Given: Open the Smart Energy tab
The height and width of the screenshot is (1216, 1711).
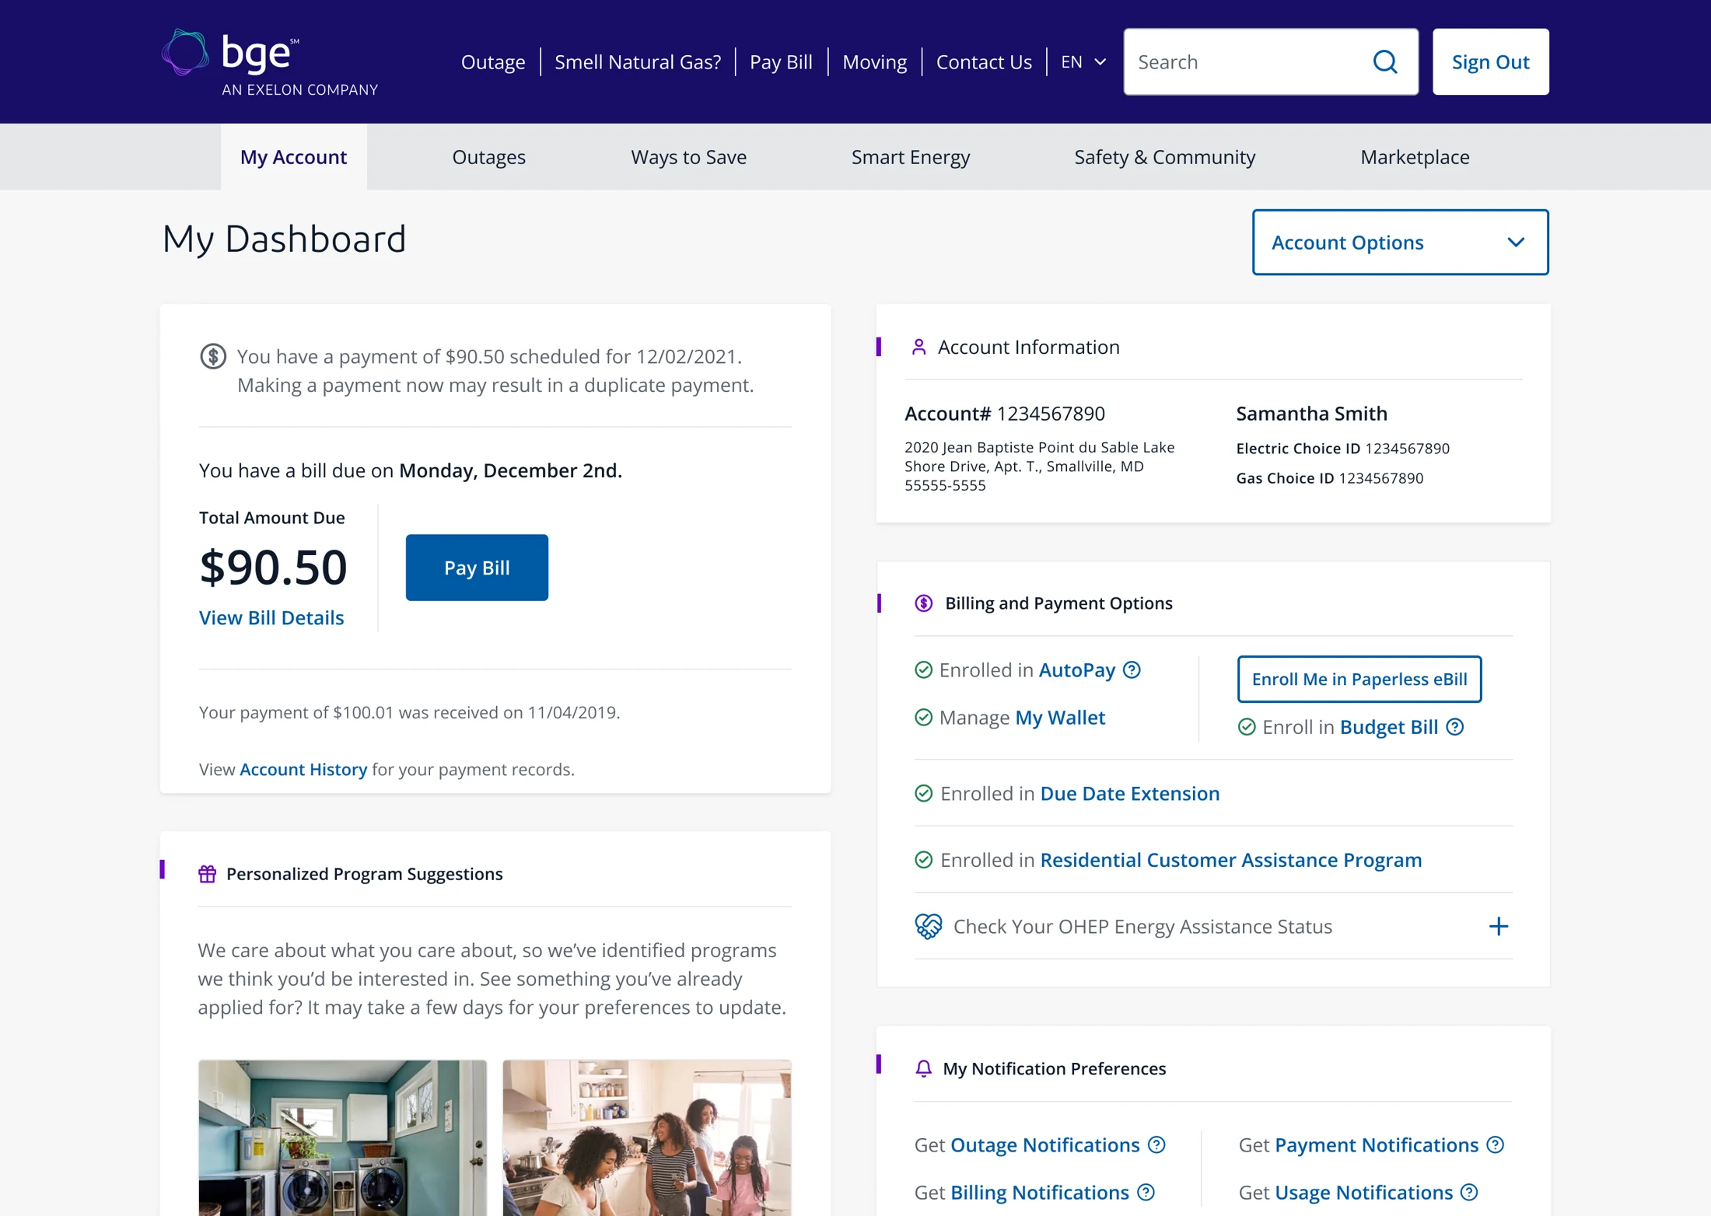Looking at the screenshot, I should click(x=911, y=157).
